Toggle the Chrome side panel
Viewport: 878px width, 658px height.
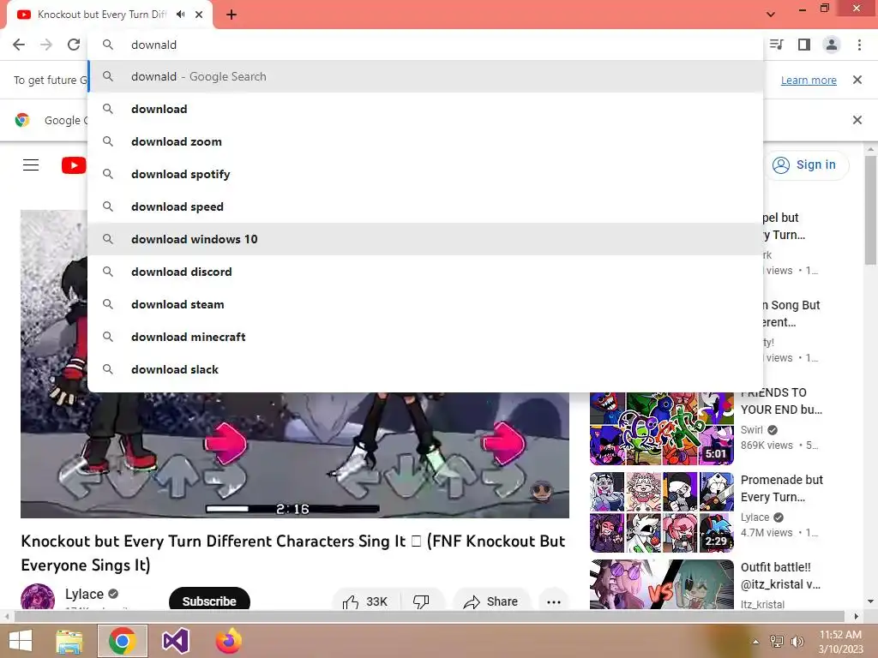point(804,45)
